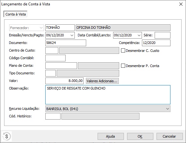This screenshot has height=143, width=186.
Task: Select the Conta à Vista tab
Action: 16,14
